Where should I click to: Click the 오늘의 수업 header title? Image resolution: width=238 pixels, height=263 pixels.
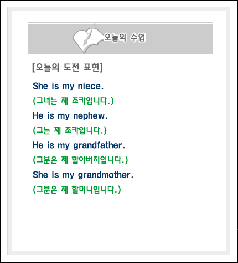125,37
